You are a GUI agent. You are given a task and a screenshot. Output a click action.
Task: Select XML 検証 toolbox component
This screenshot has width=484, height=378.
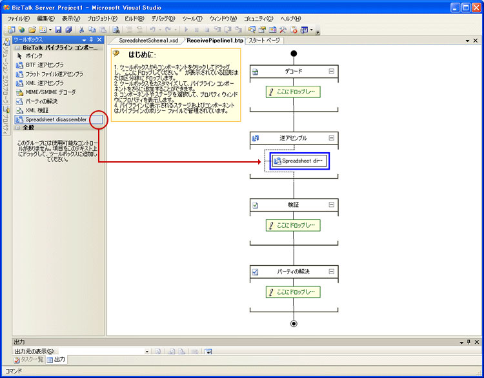pos(58,110)
